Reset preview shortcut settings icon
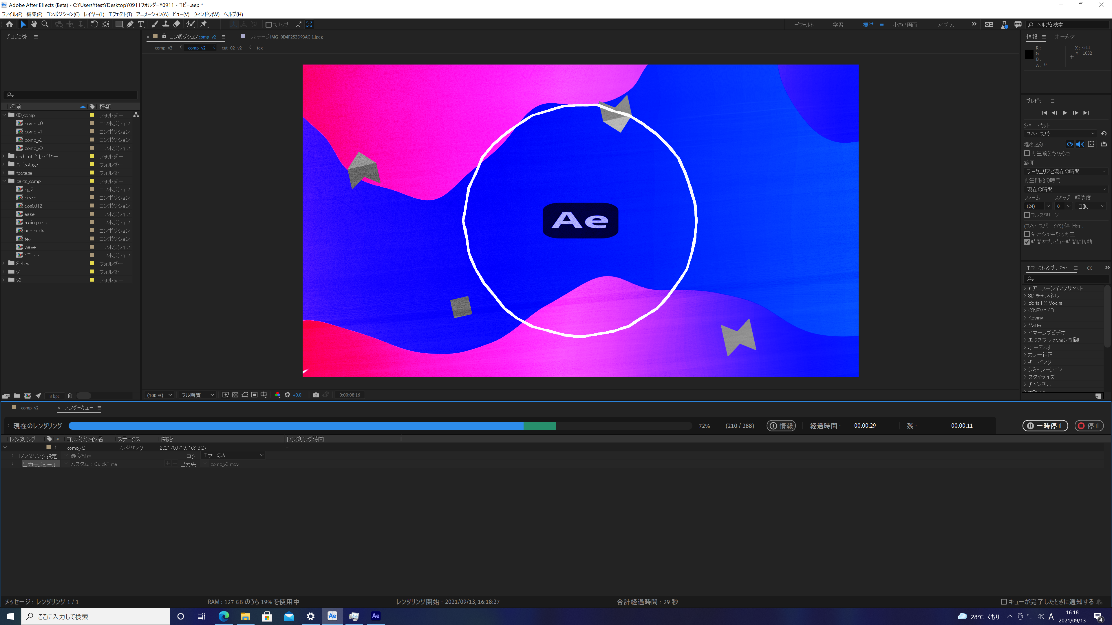 pyautogui.click(x=1104, y=134)
